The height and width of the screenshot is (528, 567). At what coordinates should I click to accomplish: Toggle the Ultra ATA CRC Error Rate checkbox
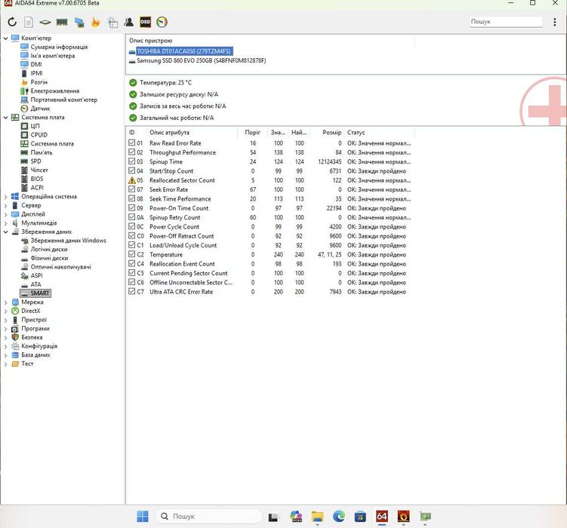132,291
